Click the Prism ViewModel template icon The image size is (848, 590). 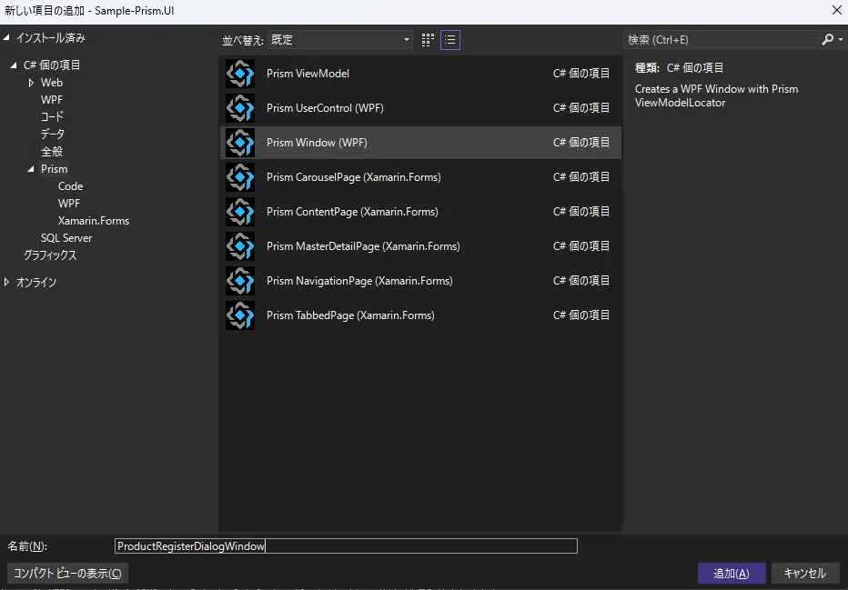pyautogui.click(x=240, y=74)
